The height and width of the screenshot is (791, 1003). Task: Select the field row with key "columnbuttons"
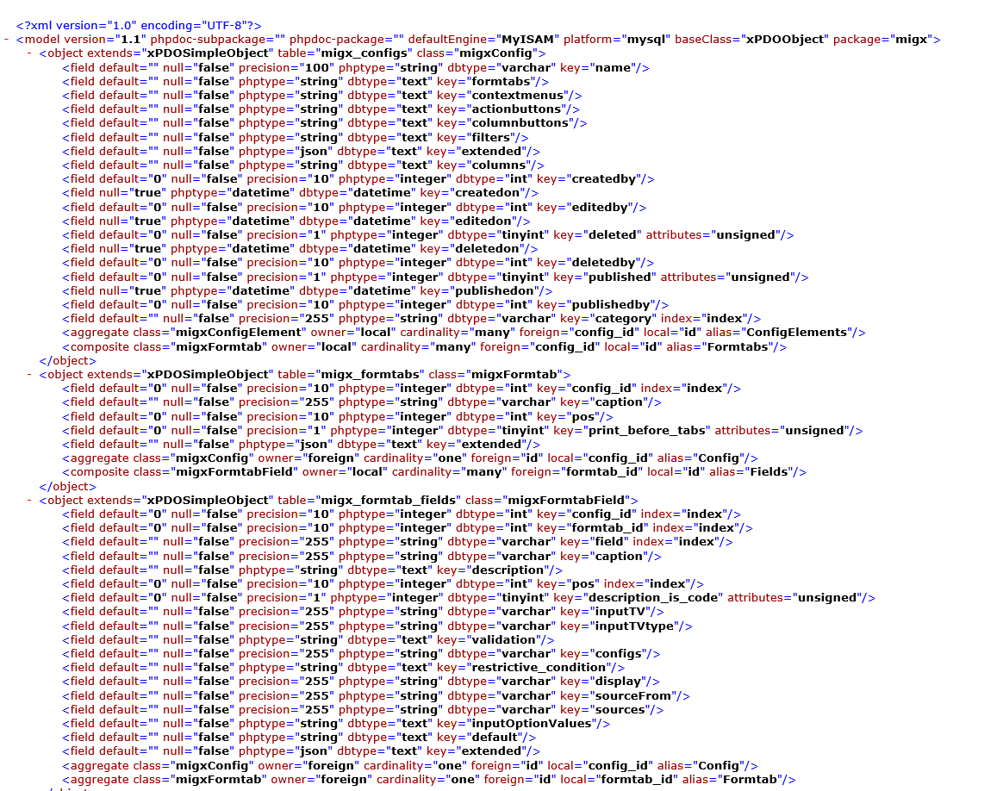[x=324, y=123]
